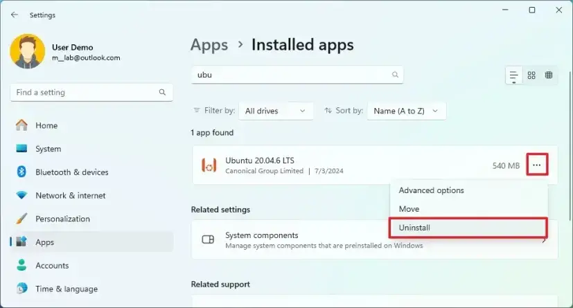Click the back arrow in Settings
Viewport: 573px width, 308px height.
pyautogui.click(x=15, y=15)
